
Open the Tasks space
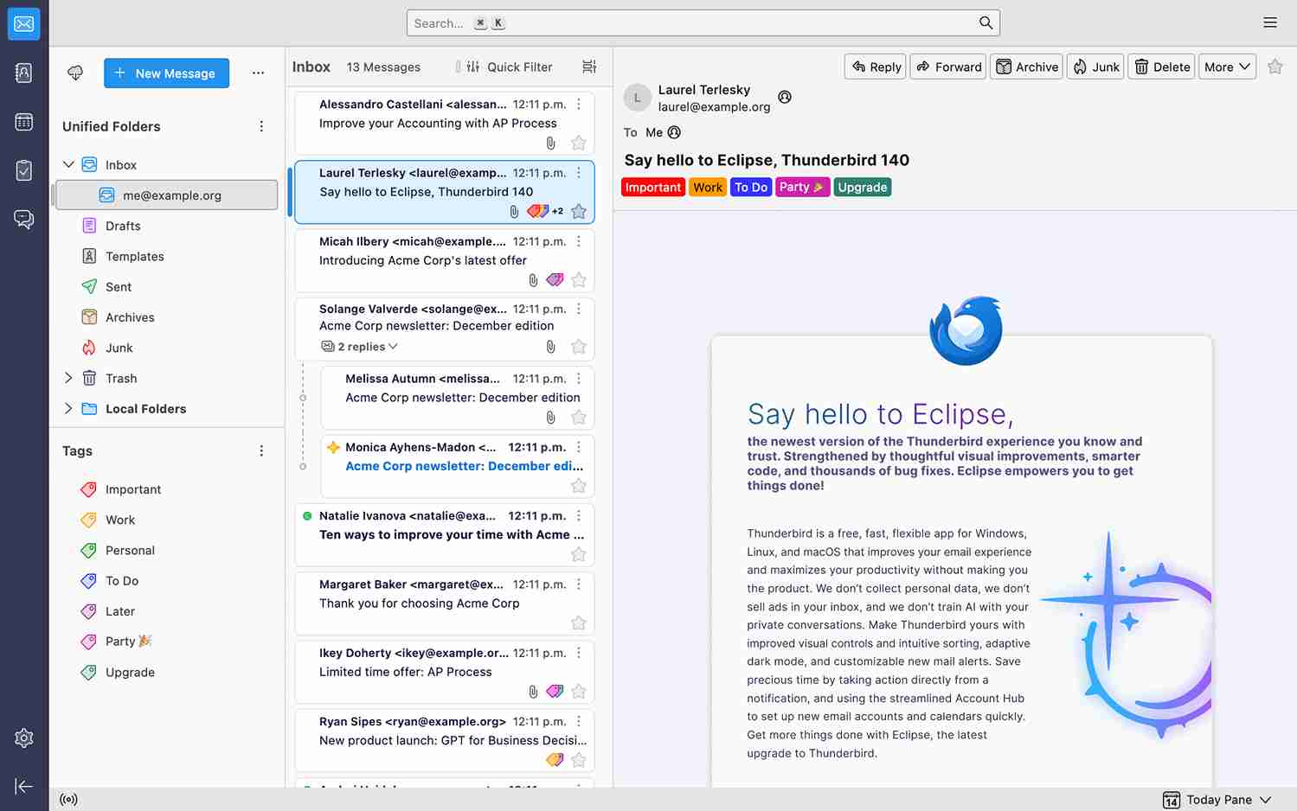(x=24, y=170)
